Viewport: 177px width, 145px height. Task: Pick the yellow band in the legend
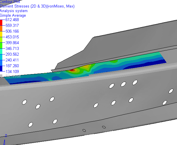[1, 34]
